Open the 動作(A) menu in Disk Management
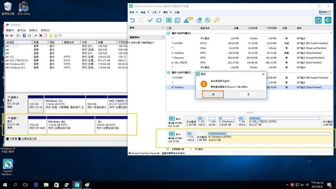This screenshot has width=336, height=189. pyautogui.click(x=21, y=30)
